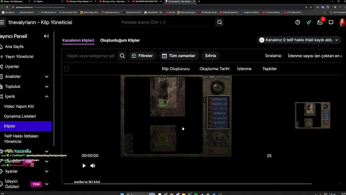Expand the Para Kazanma section
346x195 pixels.
click(46, 151)
